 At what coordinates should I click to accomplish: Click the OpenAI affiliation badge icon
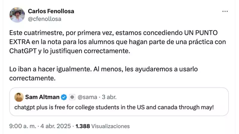click(x=72, y=97)
